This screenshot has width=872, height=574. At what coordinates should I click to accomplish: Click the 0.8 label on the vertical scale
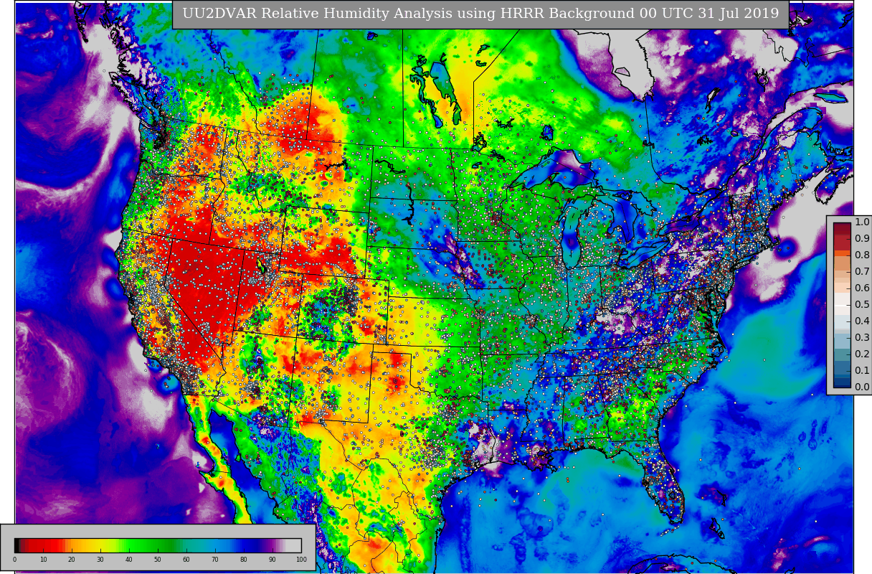[x=862, y=255]
